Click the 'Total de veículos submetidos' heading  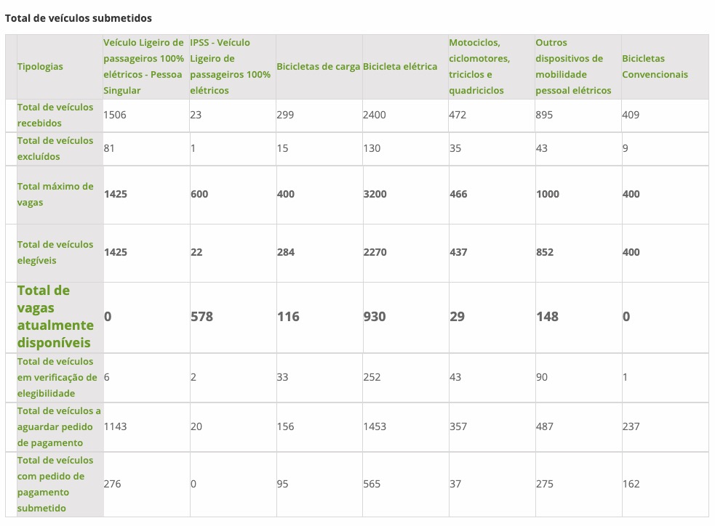pos(79,17)
